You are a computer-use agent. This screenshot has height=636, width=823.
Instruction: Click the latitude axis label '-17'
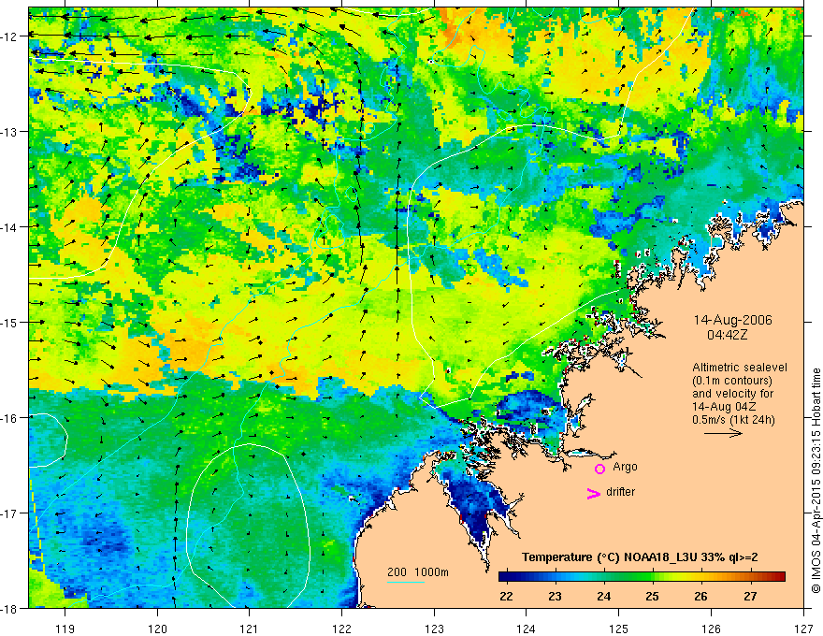click(10, 513)
